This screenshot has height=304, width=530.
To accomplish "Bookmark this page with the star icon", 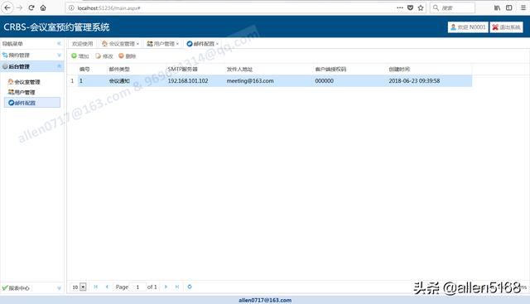I will (421, 7).
